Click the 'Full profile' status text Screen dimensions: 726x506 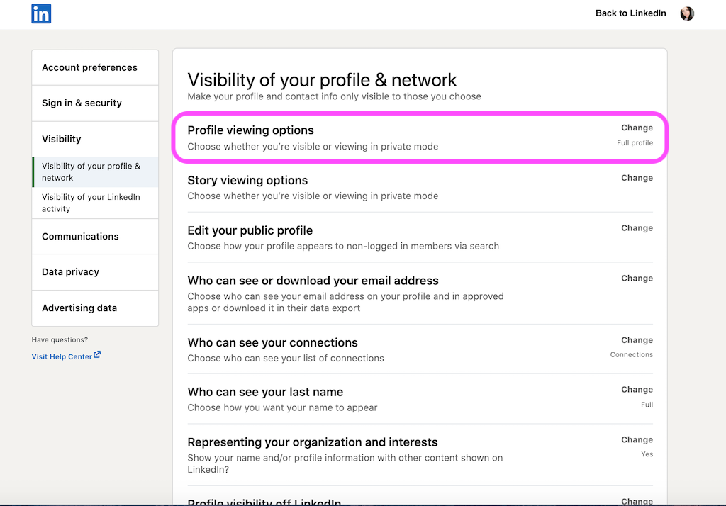635,143
